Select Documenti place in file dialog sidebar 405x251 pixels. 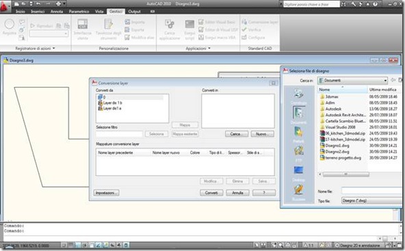click(298, 115)
